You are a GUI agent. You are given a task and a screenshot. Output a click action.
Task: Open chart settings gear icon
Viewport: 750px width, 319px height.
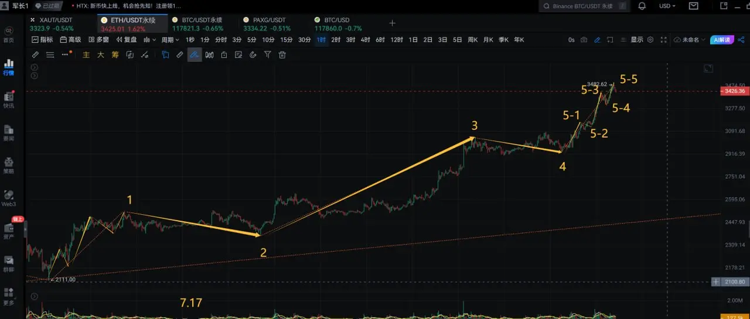click(650, 40)
